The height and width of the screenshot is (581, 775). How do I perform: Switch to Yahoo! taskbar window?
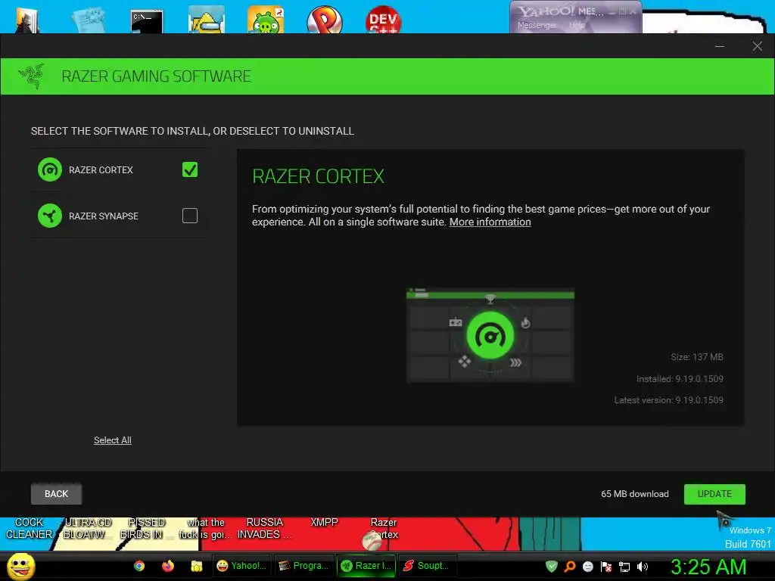pos(241,566)
